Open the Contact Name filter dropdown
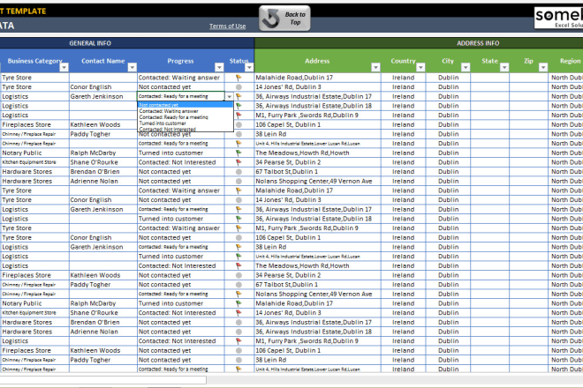Screen dimensions: 583x388 click(x=132, y=67)
